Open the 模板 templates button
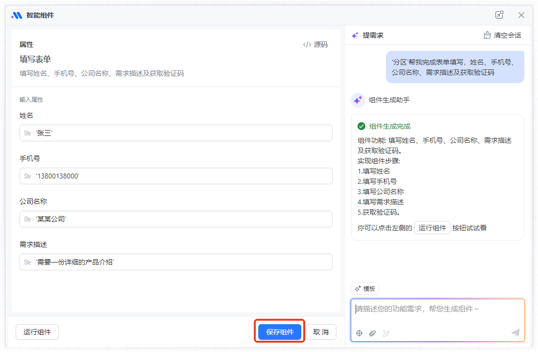 click(x=365, y=288)
